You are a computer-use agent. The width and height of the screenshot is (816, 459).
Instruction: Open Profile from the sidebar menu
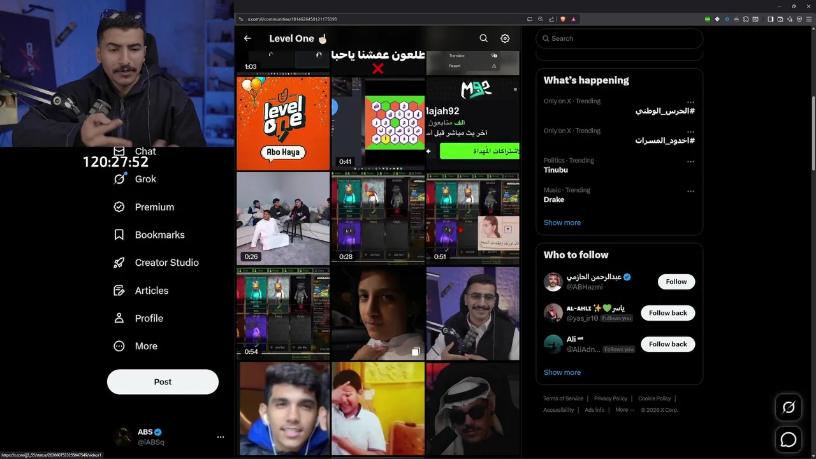coord(149,318)
